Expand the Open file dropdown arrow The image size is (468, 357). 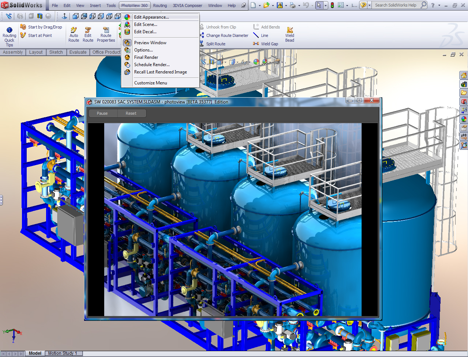click(x=273, y=5)
